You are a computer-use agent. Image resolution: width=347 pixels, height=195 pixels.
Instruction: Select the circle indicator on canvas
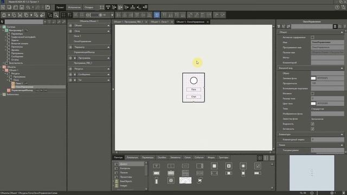pyautogui.click(x=194, y=81)
